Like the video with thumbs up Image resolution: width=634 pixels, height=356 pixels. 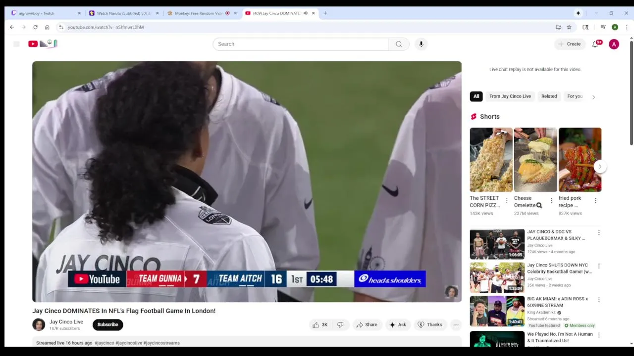pos(320,325)
